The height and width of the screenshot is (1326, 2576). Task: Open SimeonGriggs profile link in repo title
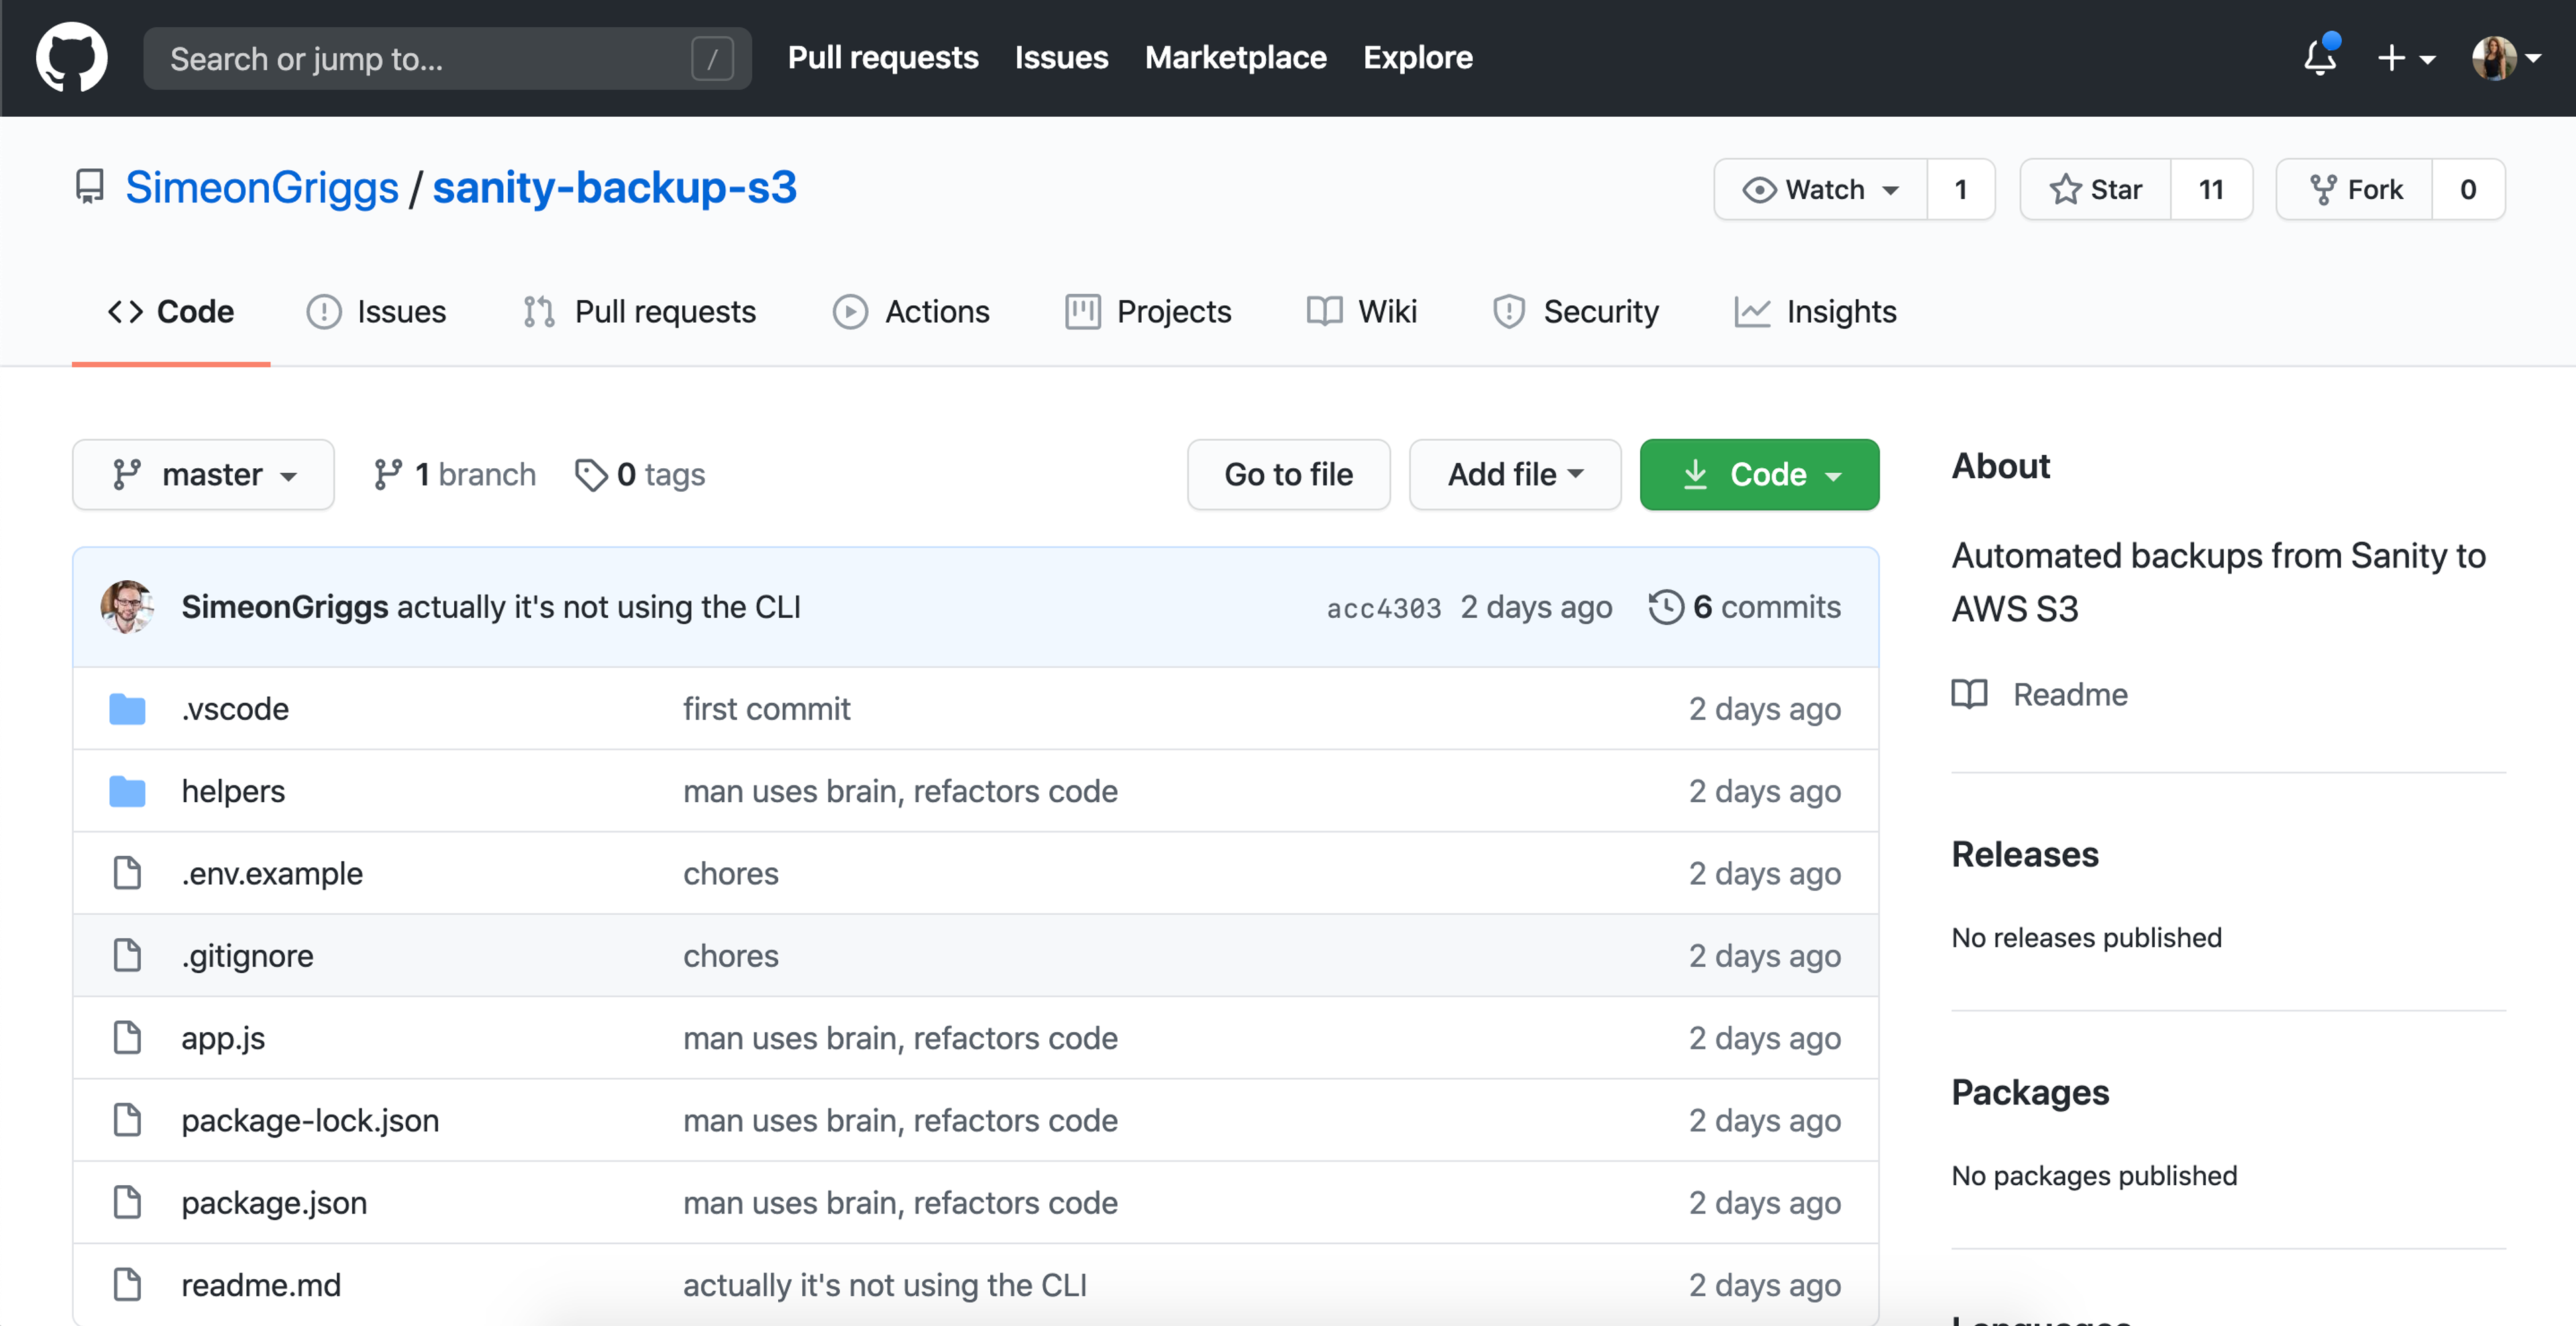click(x=262, y=188)
